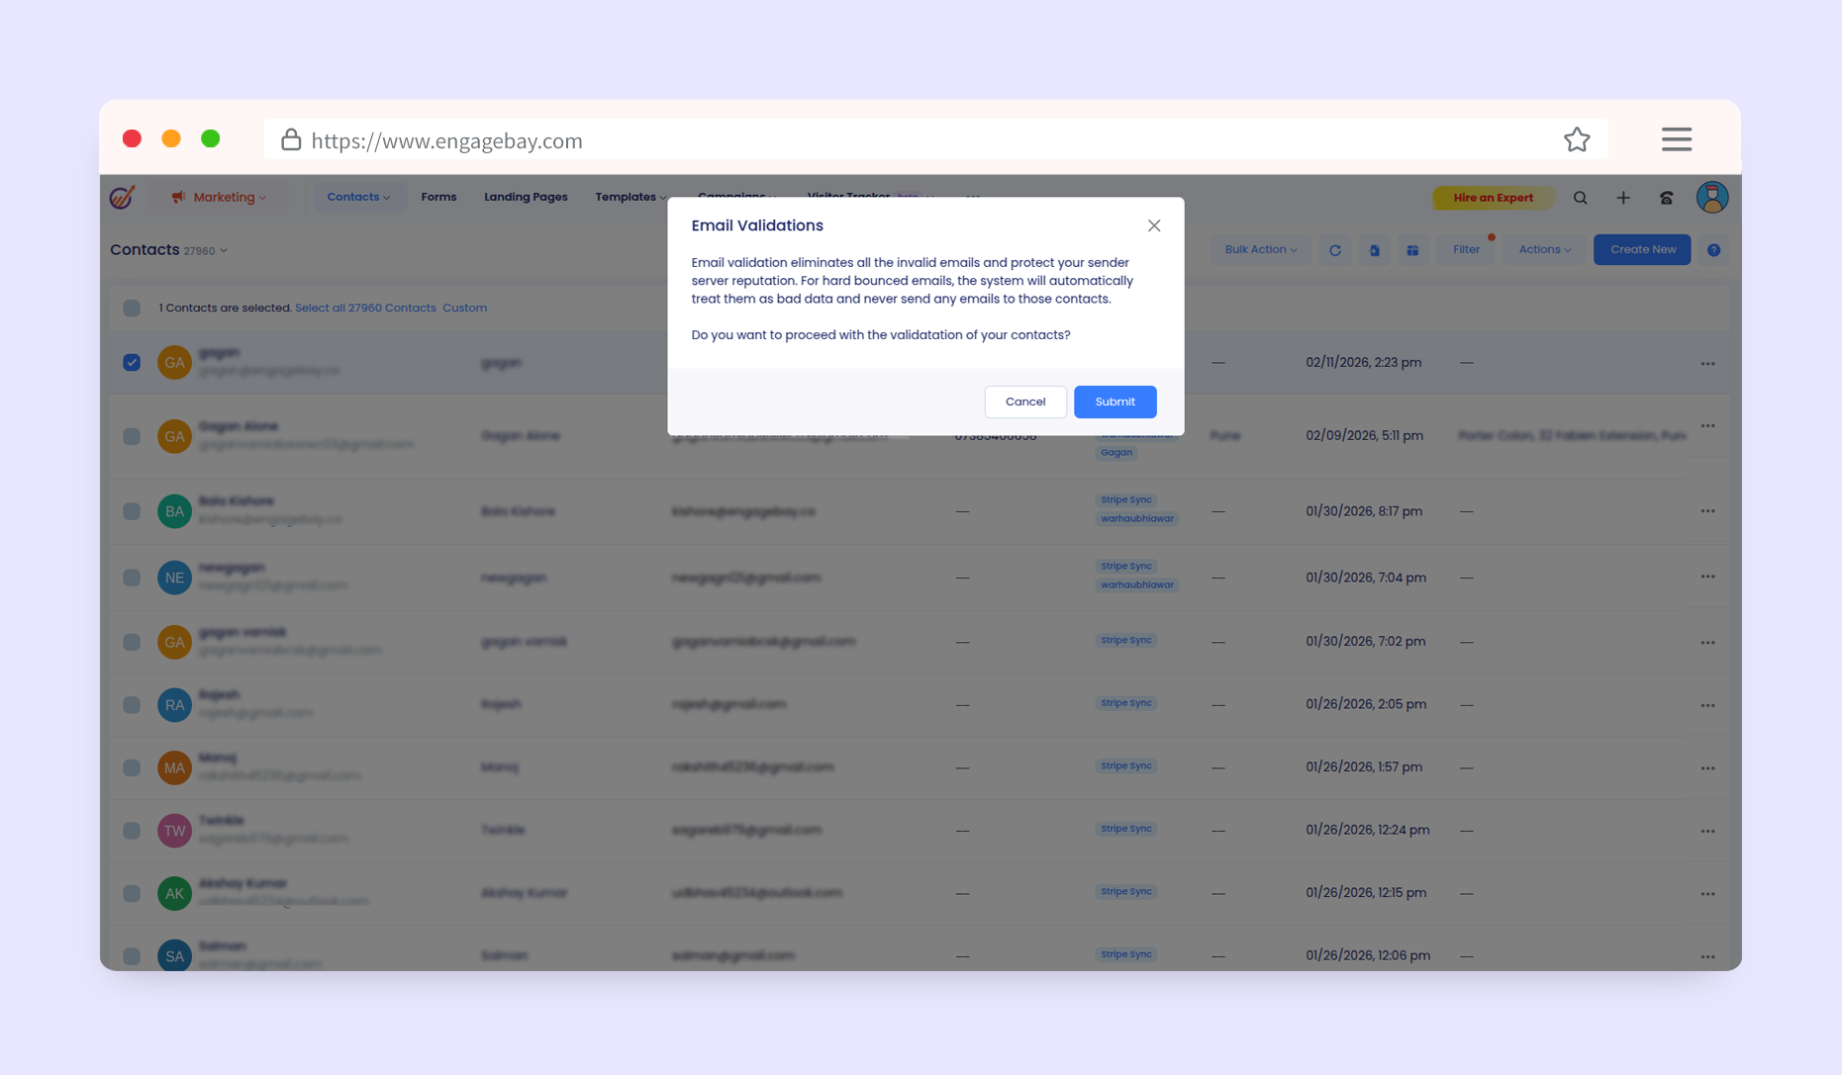The width and height of the screenshot is (1842, 1075).
Task: Go to the Forms menu item
Action: point(438,197)
